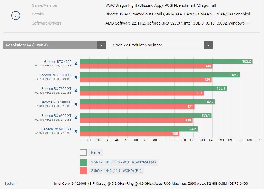The width and height of the screenshot is (265, 189).
Task: Click the info circle icon
Action: 16,15
